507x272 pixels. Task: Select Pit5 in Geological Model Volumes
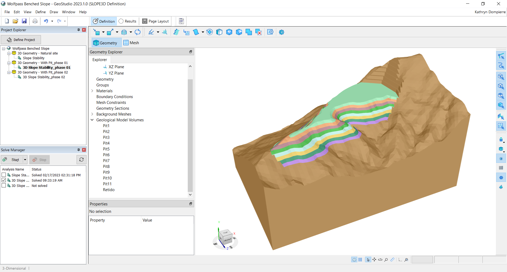pos(106,149)
